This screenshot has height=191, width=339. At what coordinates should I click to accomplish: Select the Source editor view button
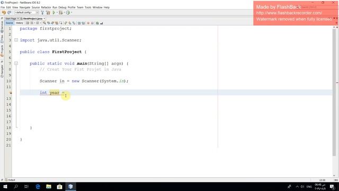pyautogui.click(x=10, y=23)
